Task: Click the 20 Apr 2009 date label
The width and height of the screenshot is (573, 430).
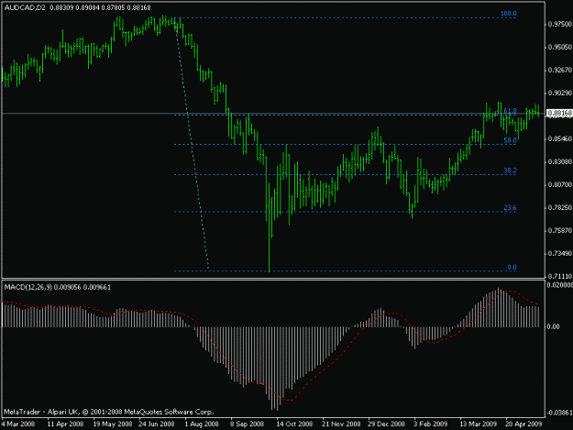Action: click(523, 424)
